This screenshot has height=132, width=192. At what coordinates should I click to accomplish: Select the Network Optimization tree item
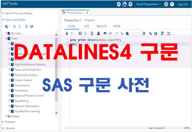[x=27, y=106]
